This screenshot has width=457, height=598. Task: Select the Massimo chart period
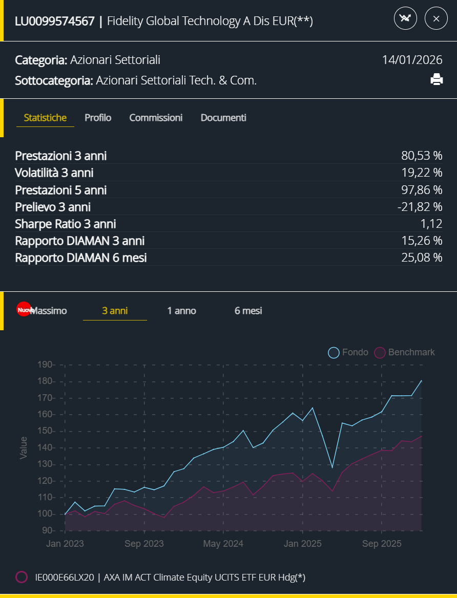[x=49, y=311]
